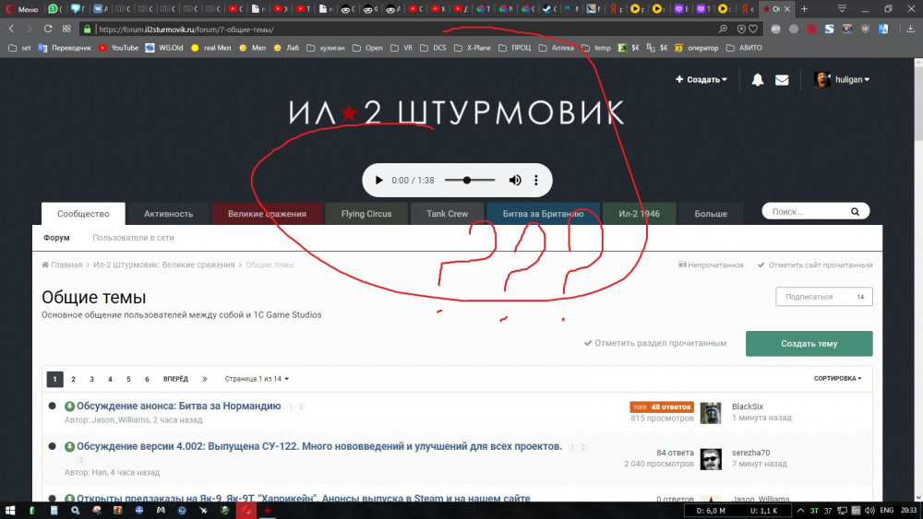This screenshot has width=923, height=519.
Task: Expand the Страница 1 из 14 dropdown
Action: pyautogui.click(x=257, y=379)
